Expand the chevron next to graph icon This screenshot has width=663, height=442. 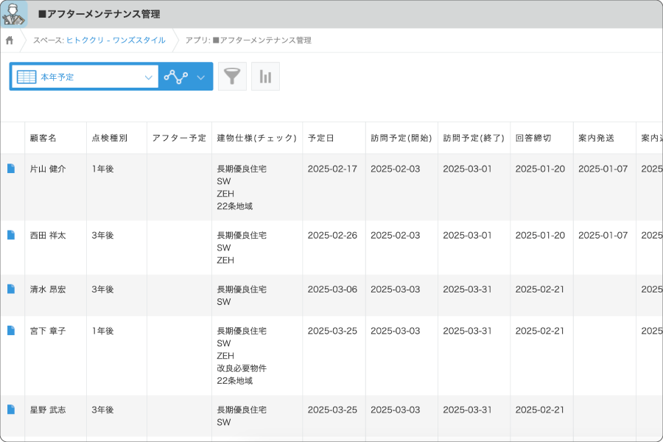tap(200, 77)
